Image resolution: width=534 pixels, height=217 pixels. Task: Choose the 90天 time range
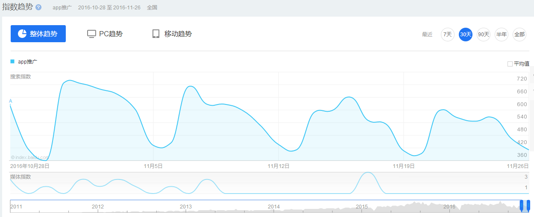(483, 35)
